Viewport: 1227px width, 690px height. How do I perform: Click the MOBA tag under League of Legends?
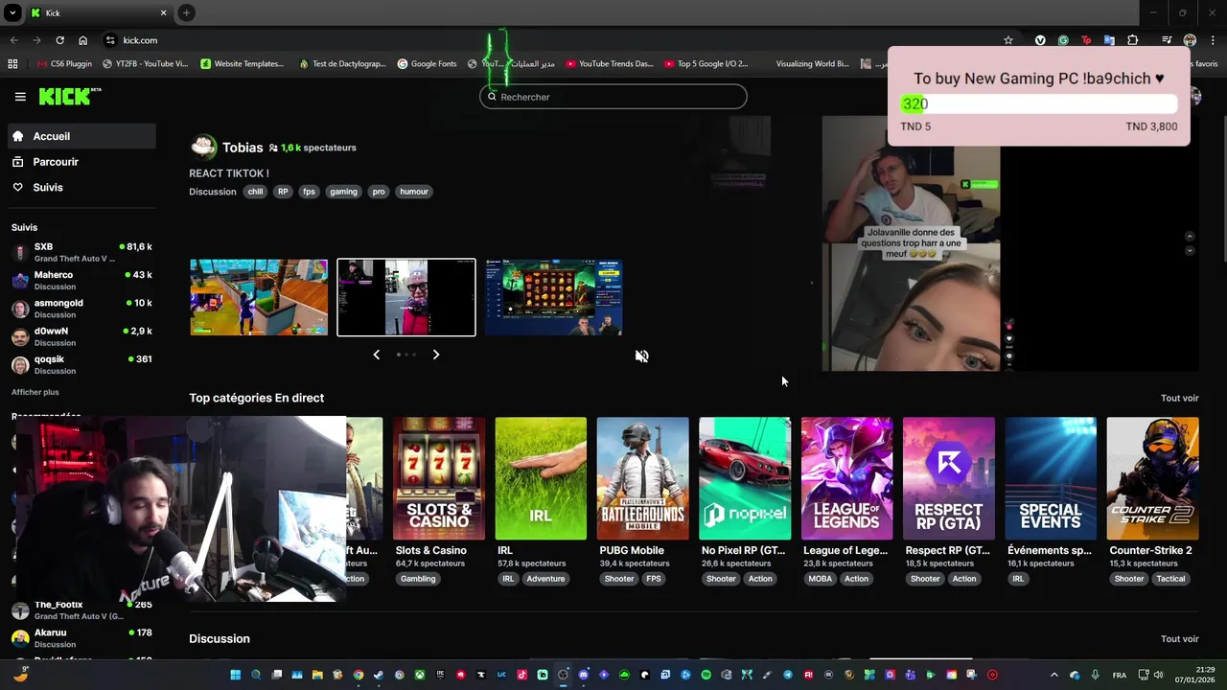pos(821,579)
